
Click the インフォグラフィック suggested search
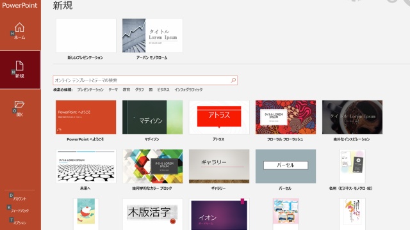pos(188,89)
